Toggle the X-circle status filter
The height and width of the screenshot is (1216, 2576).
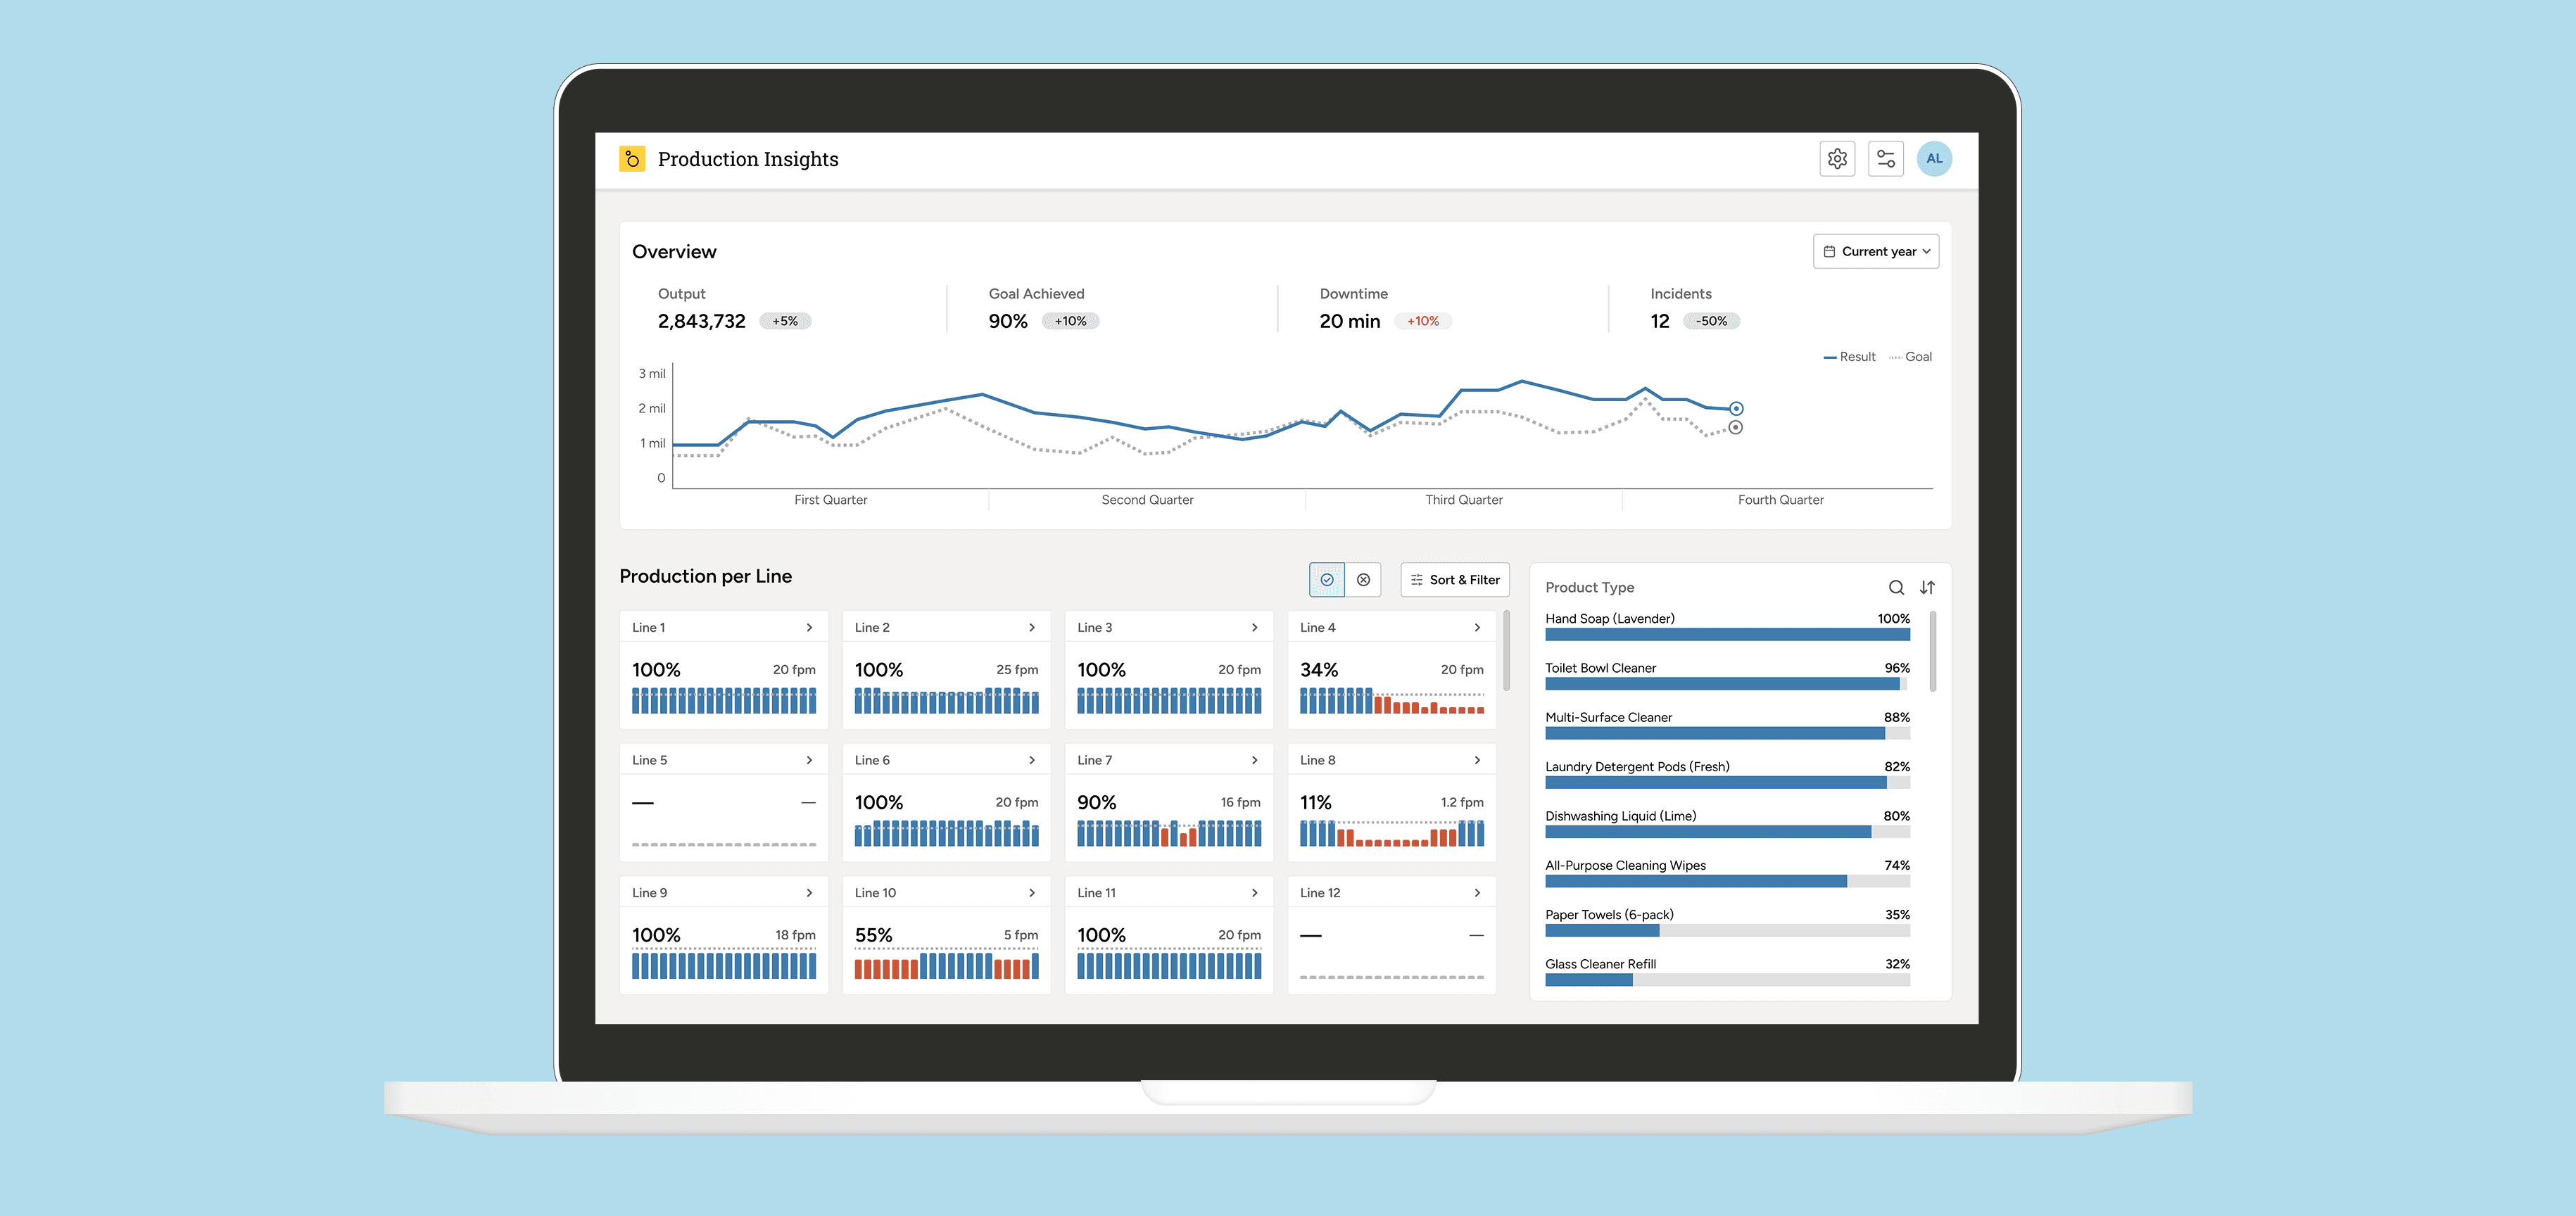pyautogui.click(x=1363, y=580)
